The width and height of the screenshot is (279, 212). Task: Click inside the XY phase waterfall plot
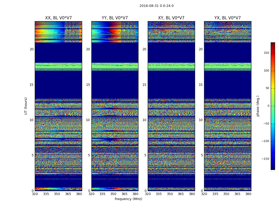(171, 106)
